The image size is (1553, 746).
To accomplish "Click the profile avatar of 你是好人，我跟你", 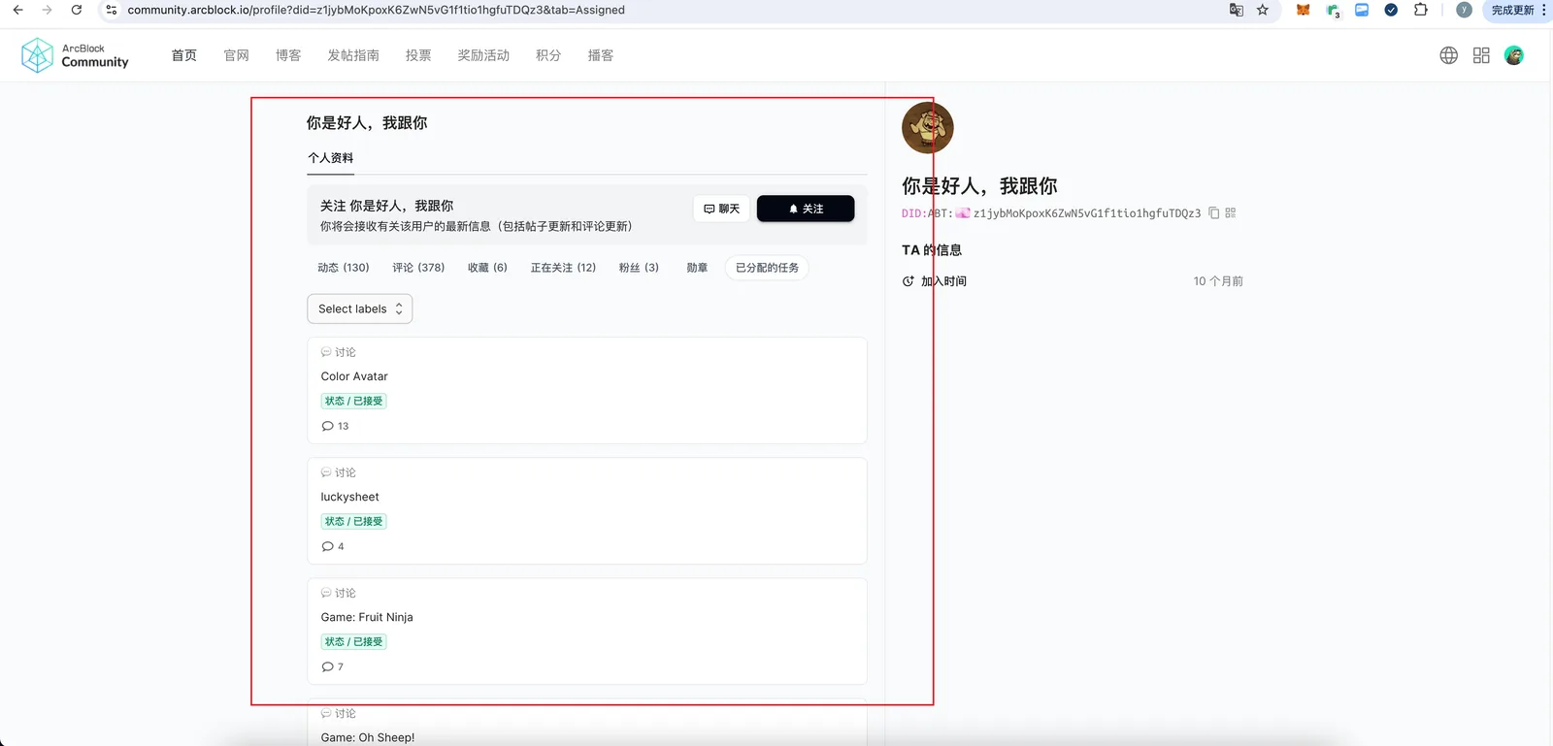I will (928, 128).
